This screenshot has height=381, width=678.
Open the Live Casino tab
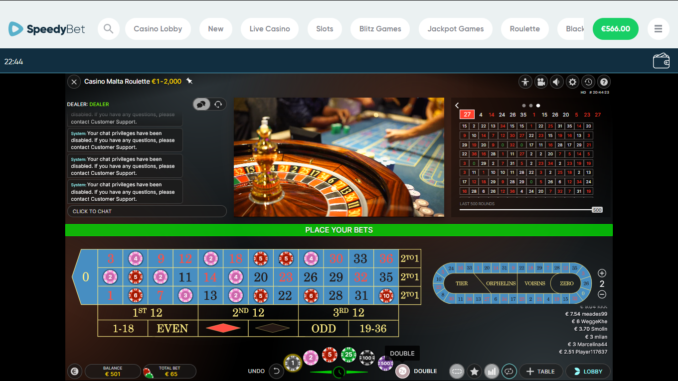coord(269,29)
